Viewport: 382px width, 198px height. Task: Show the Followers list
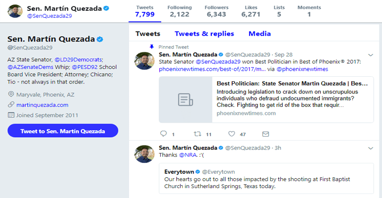point(216,11)
